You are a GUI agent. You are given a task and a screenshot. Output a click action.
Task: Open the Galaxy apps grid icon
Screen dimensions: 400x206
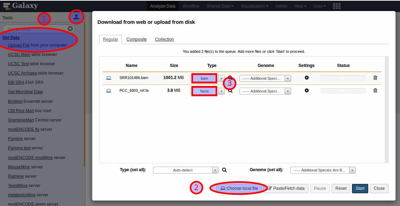click(x=337, y=6)
